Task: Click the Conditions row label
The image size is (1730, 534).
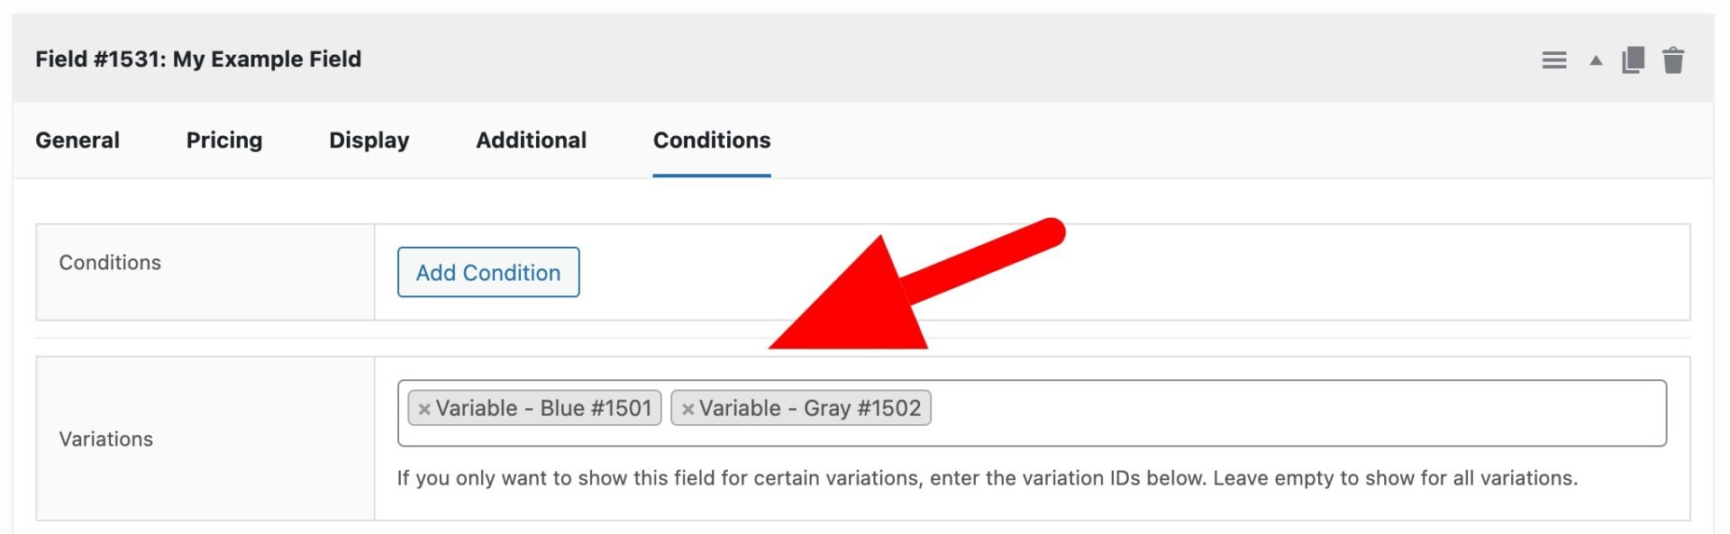Action: coord(110,263)
